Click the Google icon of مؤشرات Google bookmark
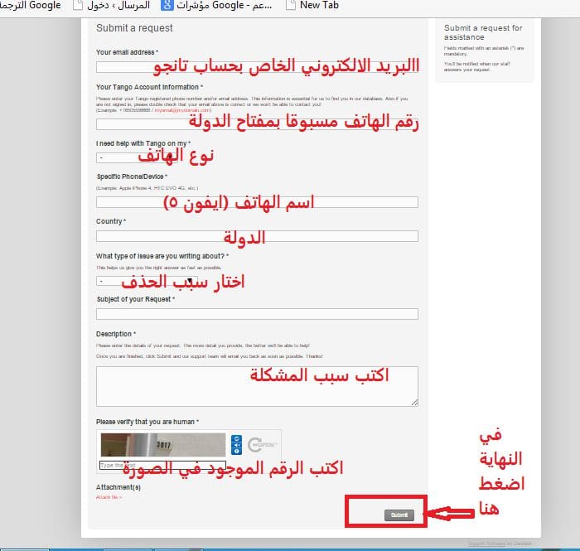The width and height of the screenshot is (580, 551). coord(167,5)
